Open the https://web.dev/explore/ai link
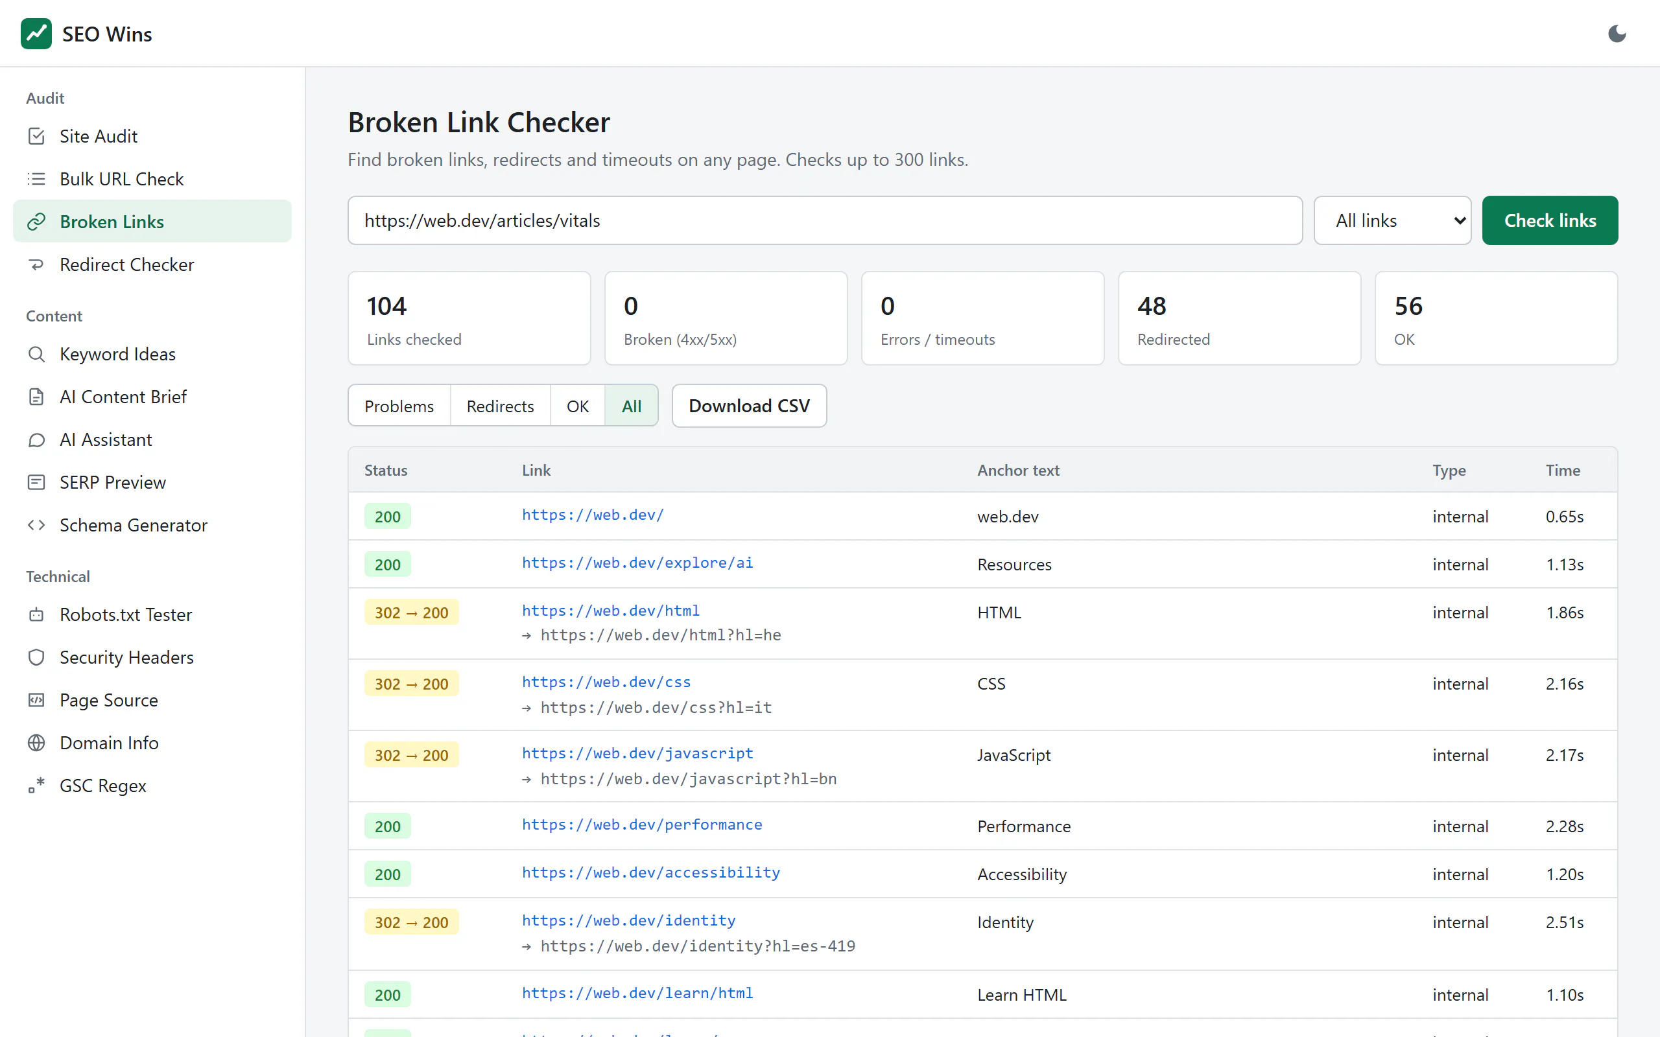The width and height of the screenshot is (1660, 1037). click(x=637, y=563)
